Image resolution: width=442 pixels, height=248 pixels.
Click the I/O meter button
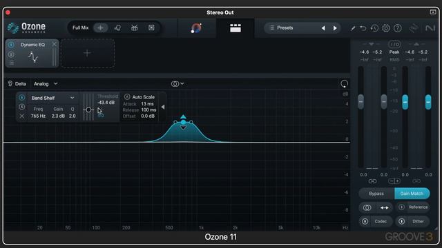[394, 44]
